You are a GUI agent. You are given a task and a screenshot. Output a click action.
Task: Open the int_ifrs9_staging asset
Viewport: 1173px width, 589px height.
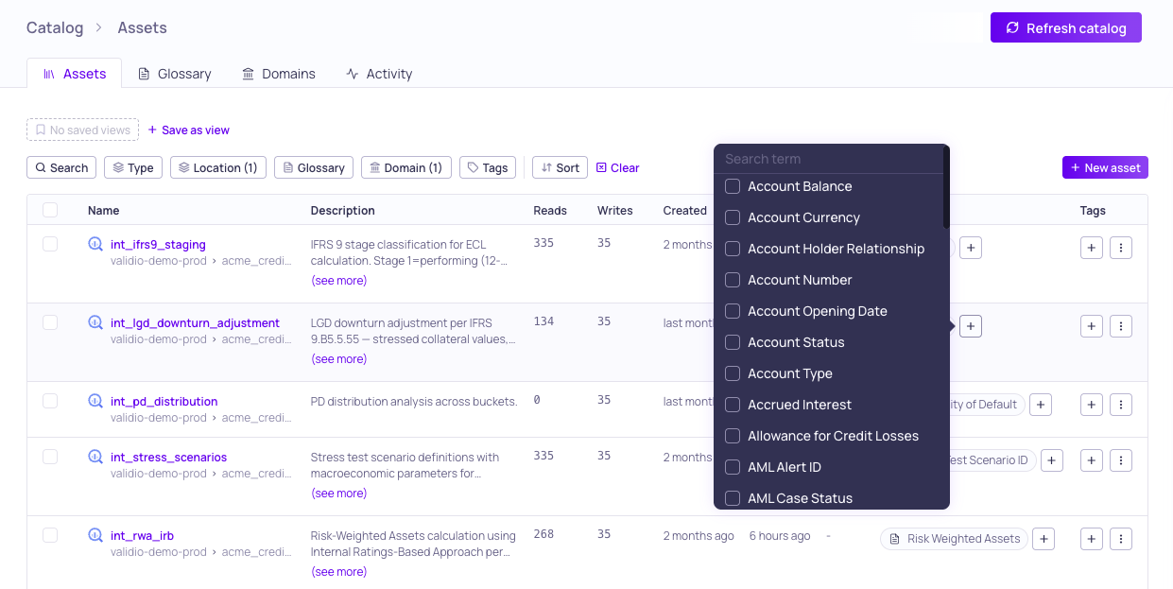click(x=158, y=244)
